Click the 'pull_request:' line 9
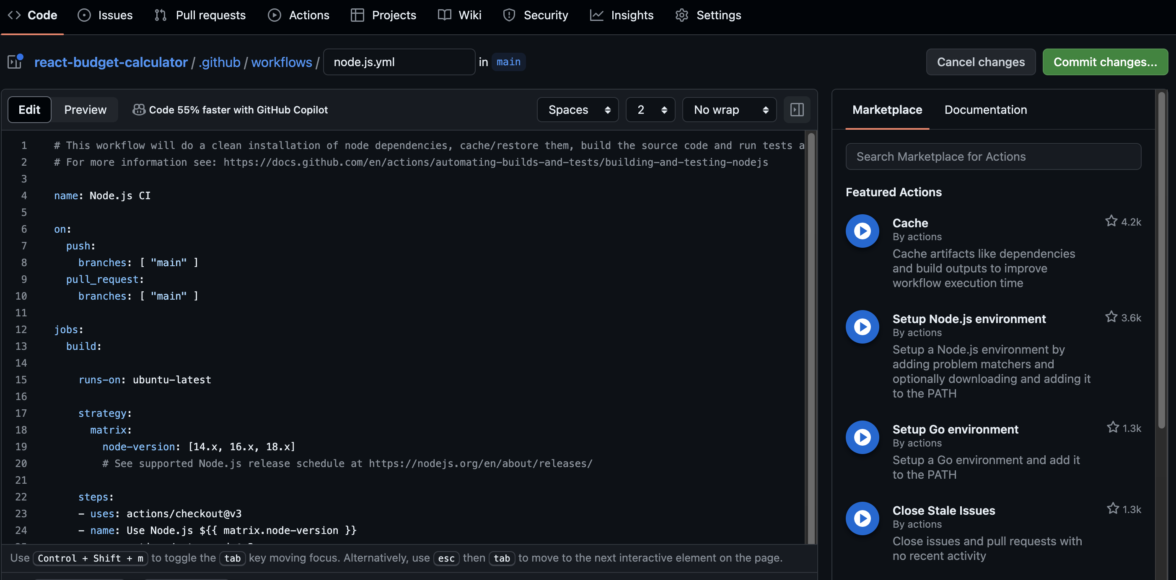The image size is (1176, 580). click(x=105, y=280)
